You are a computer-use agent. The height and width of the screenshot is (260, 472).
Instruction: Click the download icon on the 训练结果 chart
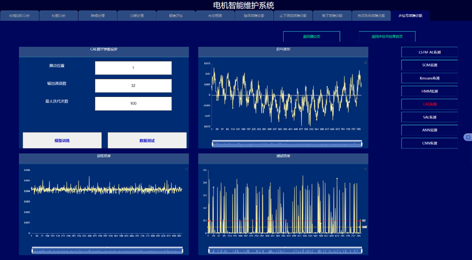(x=186, y=169)
